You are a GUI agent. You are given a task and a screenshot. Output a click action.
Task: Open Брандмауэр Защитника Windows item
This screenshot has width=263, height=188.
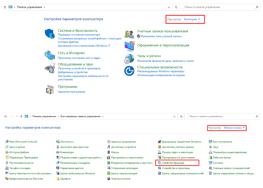[x=181, y=142]
